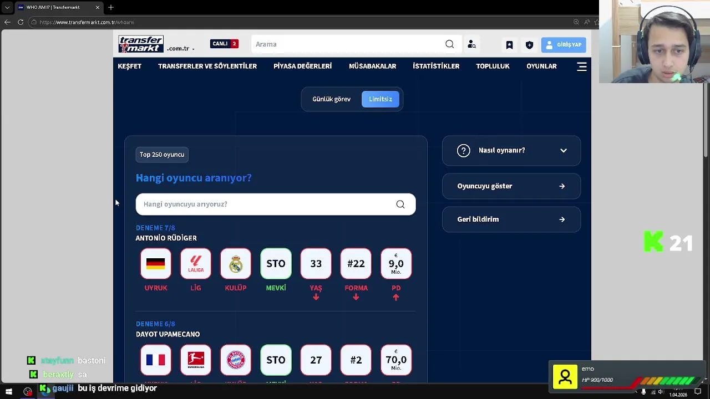The width and height of the screenshot is (710, 399).
Task: Click the browser back arrow
Action: [x=7, y=22]
